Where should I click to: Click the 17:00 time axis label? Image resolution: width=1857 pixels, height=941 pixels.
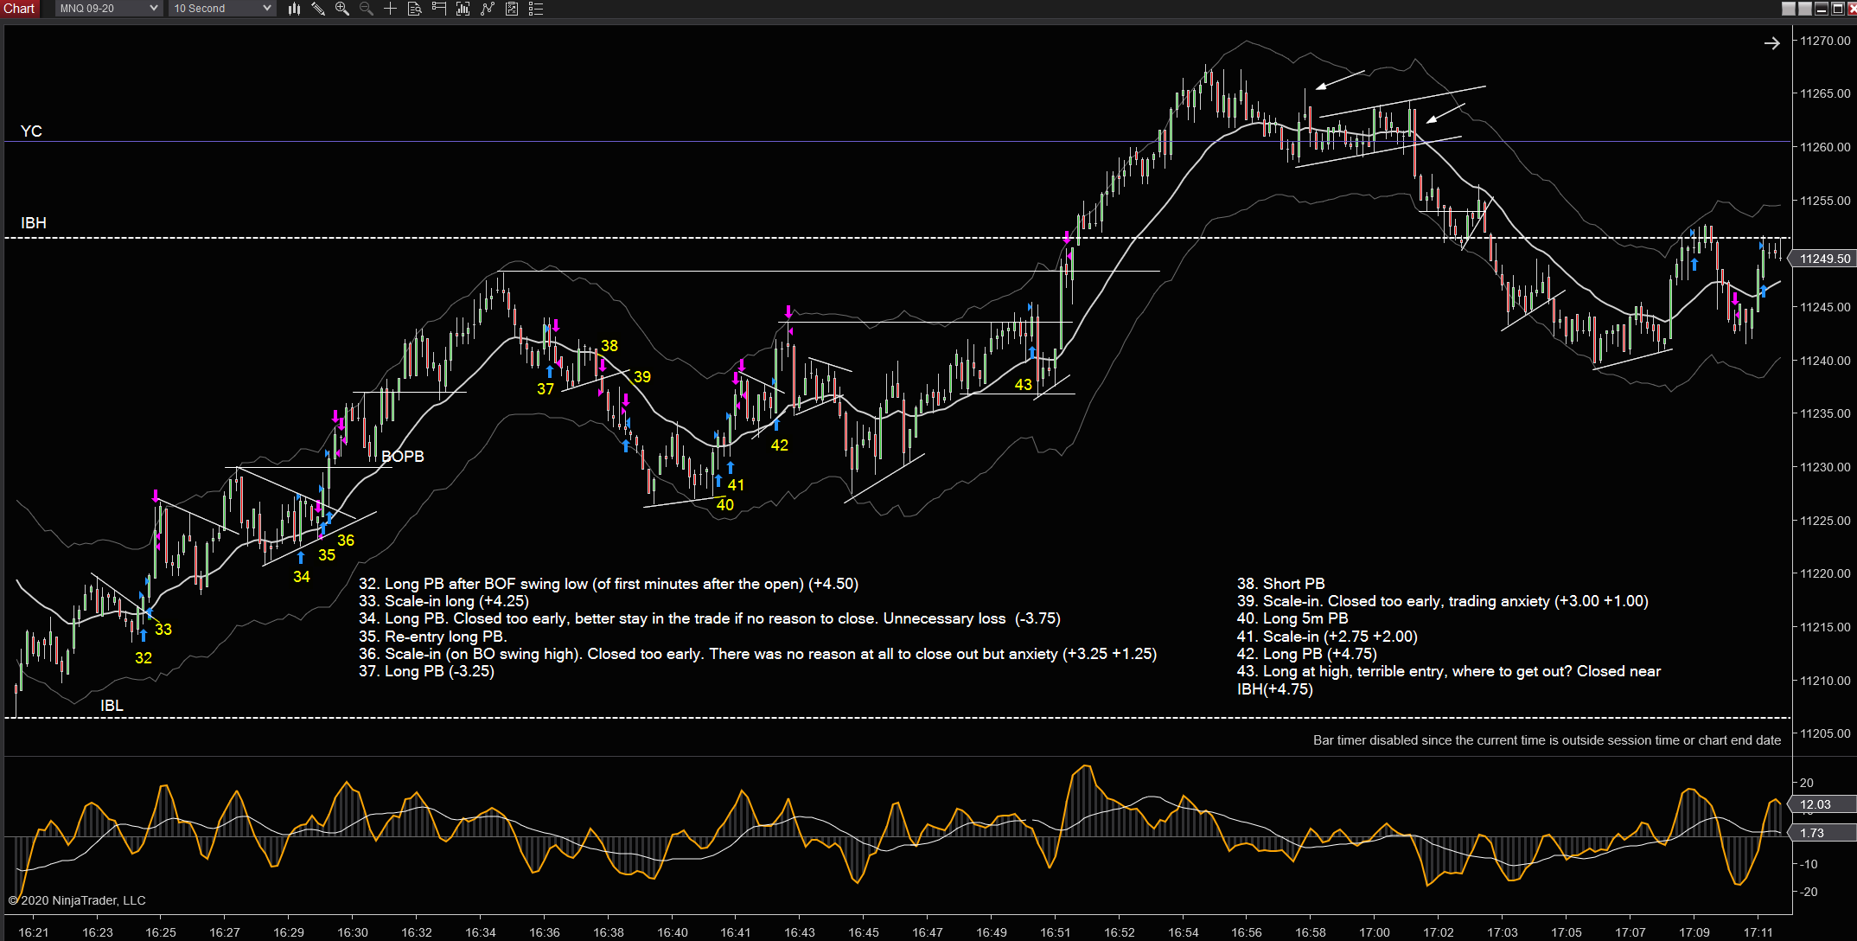[1375, 932]
